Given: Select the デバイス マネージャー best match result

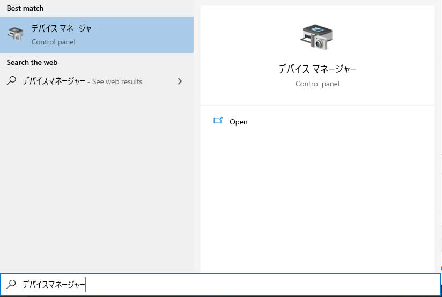Looking at the screenshot, I should click(97, 35).
